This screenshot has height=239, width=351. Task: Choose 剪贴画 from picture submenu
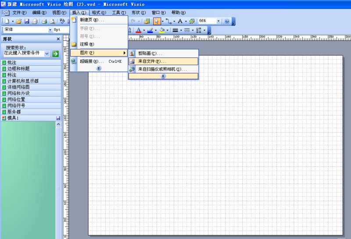tap(163, 54)
